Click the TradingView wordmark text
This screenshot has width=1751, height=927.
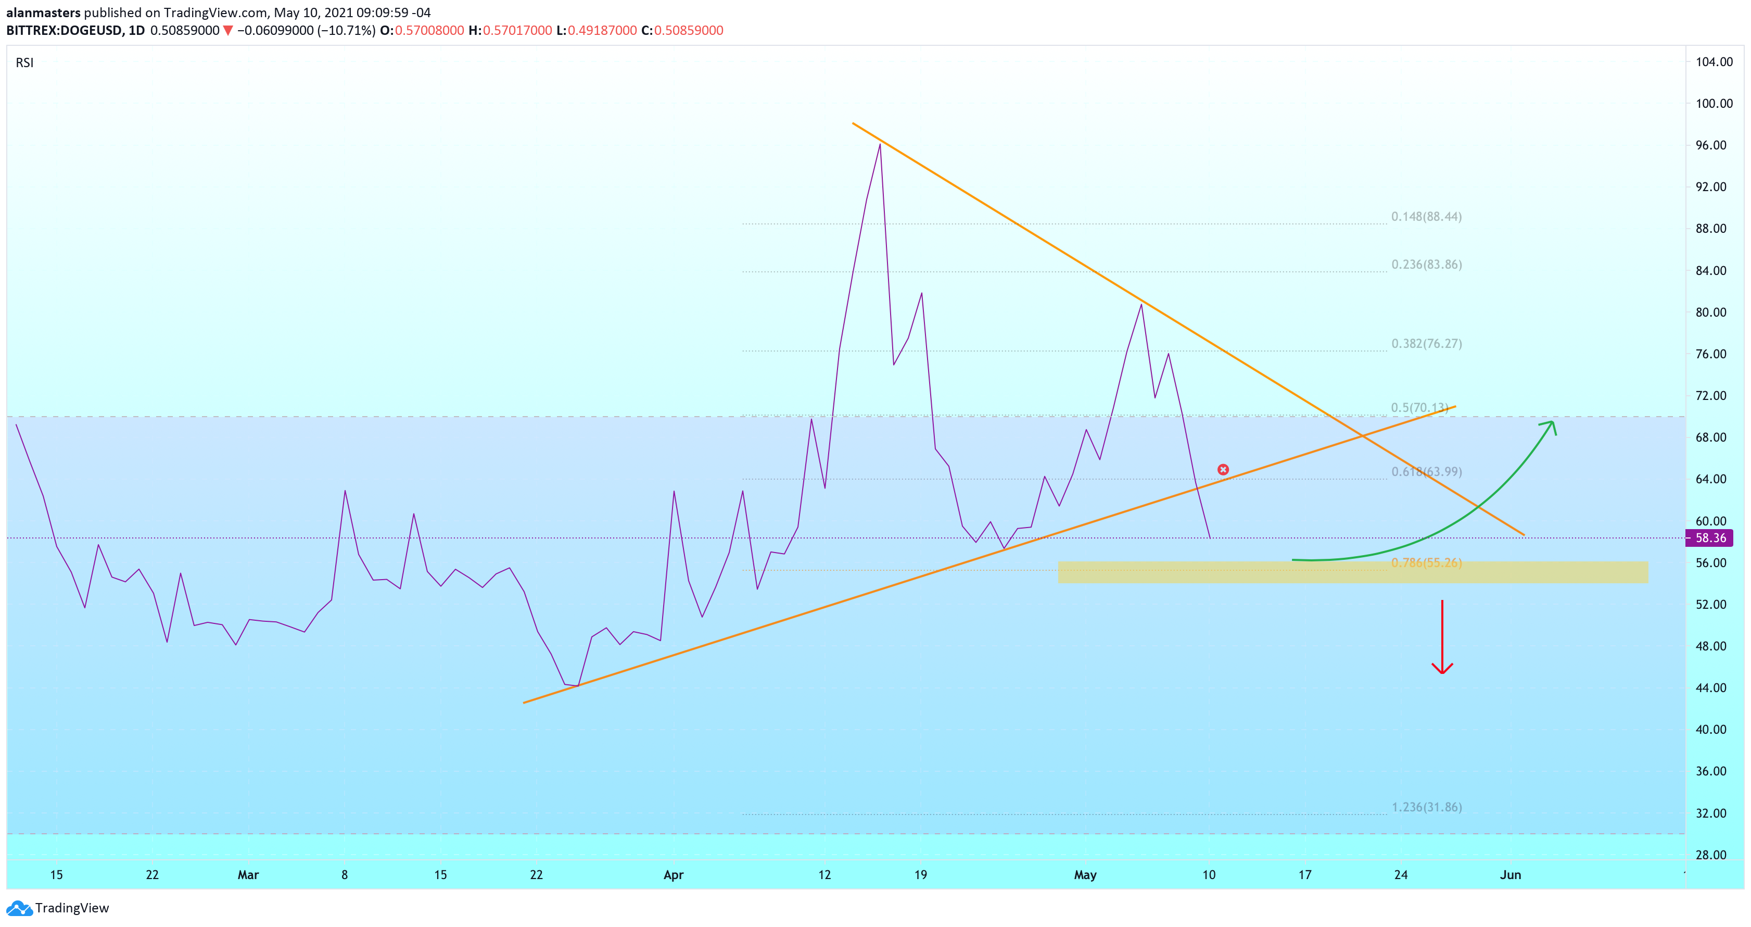click(x=72, y=908)
